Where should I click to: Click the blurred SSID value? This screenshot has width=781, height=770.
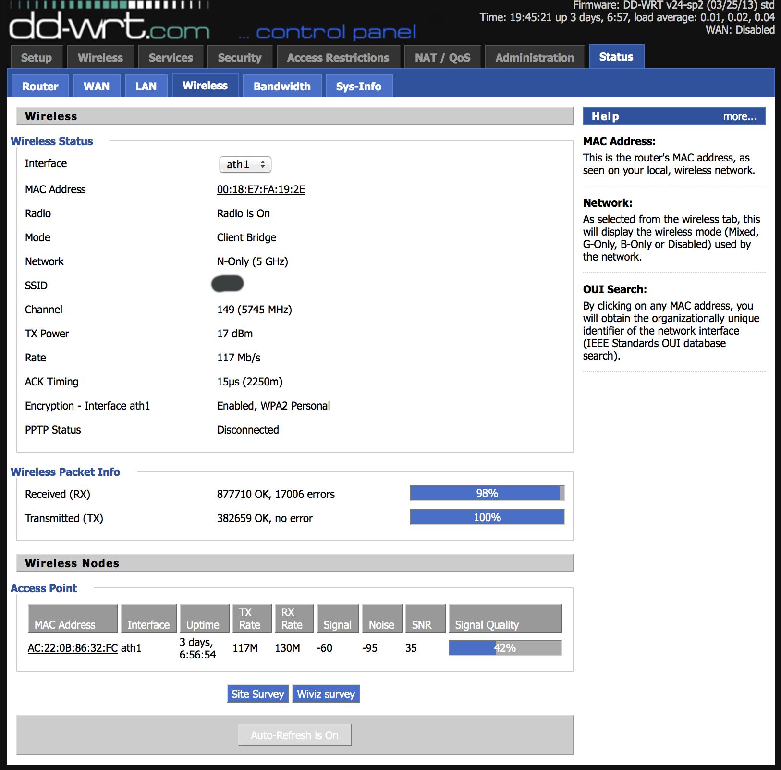(x=228, y=284)
